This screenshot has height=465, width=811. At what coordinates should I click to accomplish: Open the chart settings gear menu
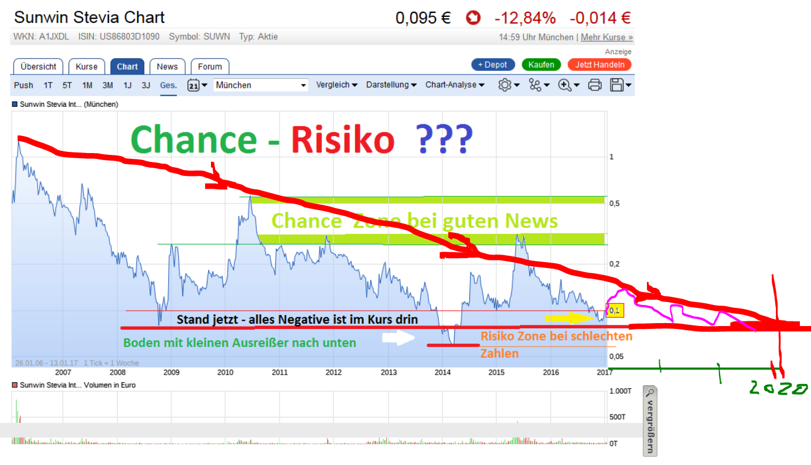pyautogui.click(x=509, y=85)
